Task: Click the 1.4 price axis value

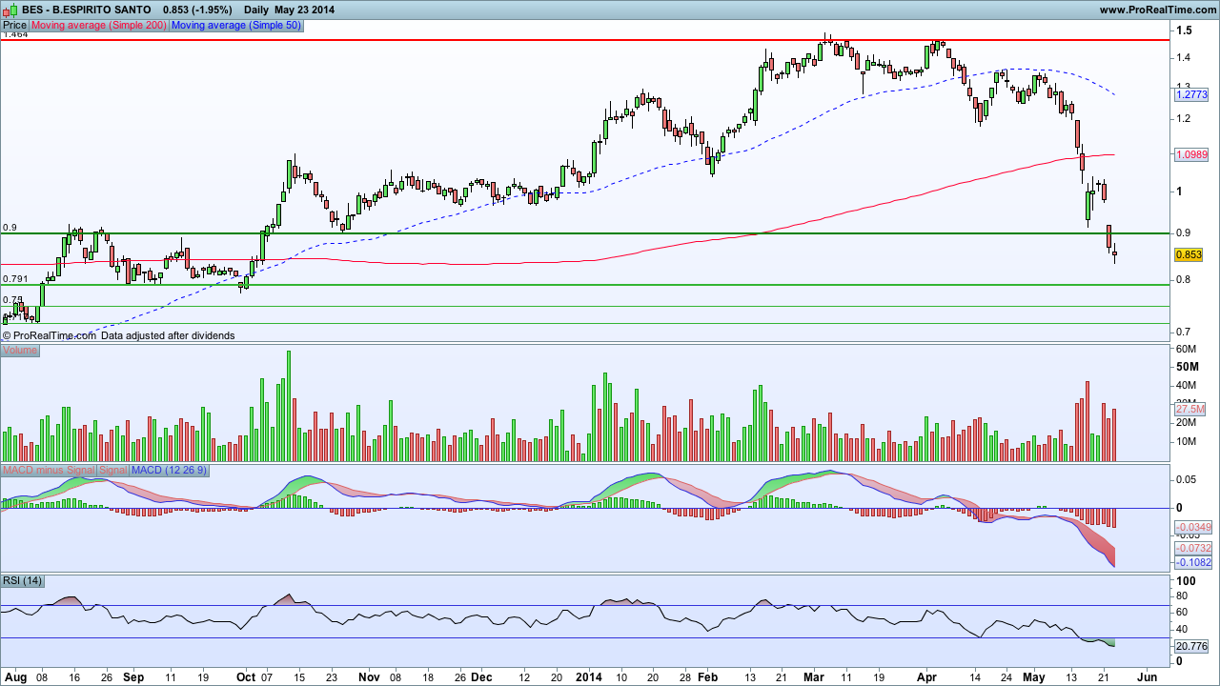Action: 1184,58
